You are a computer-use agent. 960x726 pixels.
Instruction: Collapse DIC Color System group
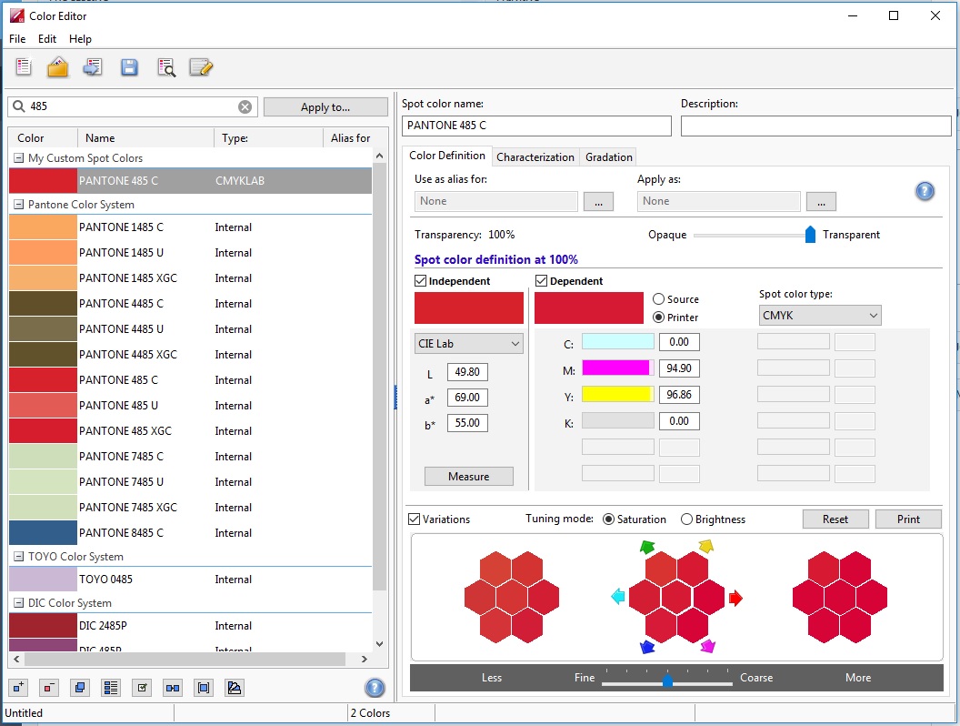pos(18,603)
